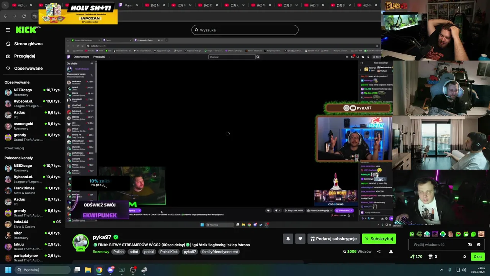Open the emoji picker in chat input
490x276 pixels.
tap(479, 245)
